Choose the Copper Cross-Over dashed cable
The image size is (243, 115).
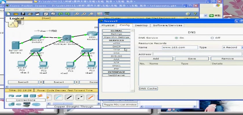pos(80,97)
